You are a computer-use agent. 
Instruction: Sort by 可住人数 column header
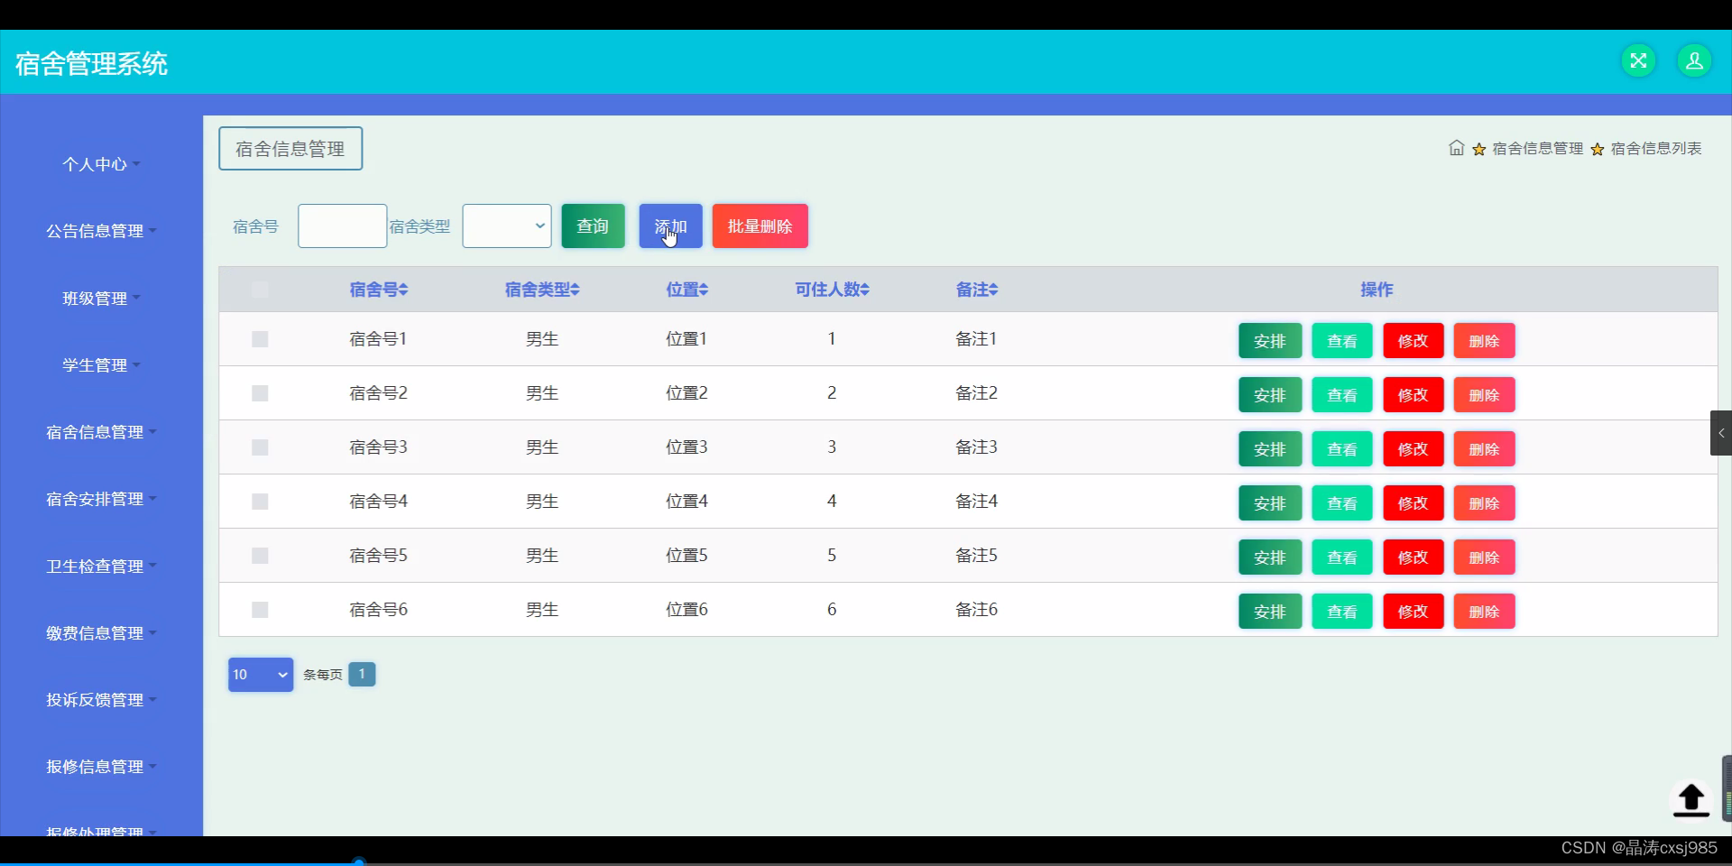832,290
